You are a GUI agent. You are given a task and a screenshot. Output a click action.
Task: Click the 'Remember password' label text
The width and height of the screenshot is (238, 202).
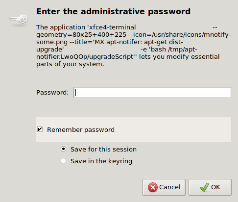81,130
